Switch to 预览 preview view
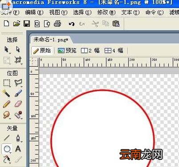Image resolution: width=179 pixels, height=167 pixels. pos(67,51)
